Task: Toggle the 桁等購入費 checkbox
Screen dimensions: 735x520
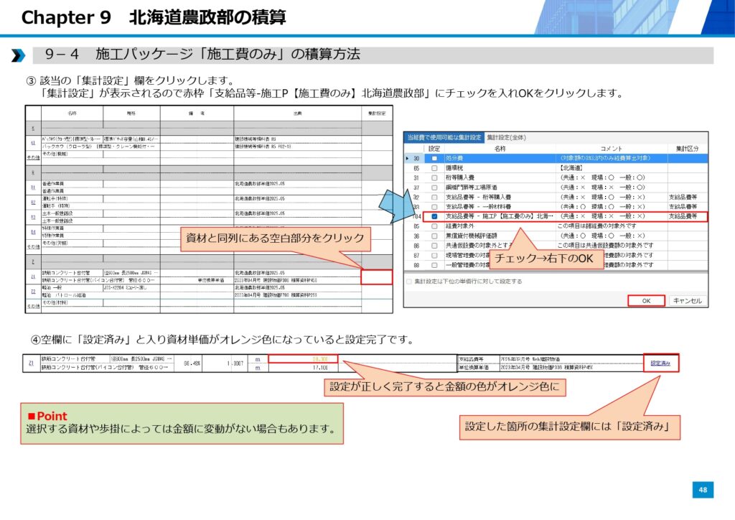Action: [434, 177]
